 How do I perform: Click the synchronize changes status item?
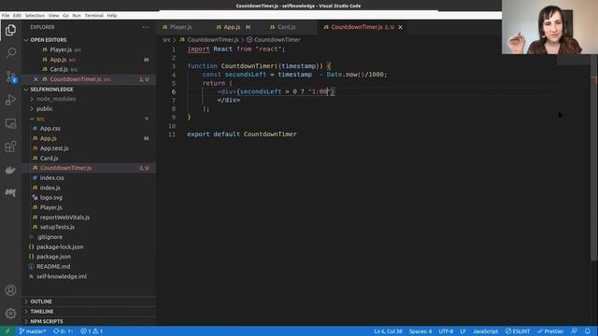click(64, 331)
